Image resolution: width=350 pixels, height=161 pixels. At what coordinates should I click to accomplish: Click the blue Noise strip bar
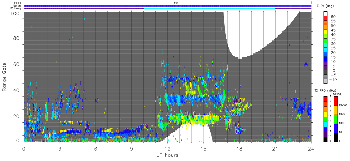pos(168,6)
